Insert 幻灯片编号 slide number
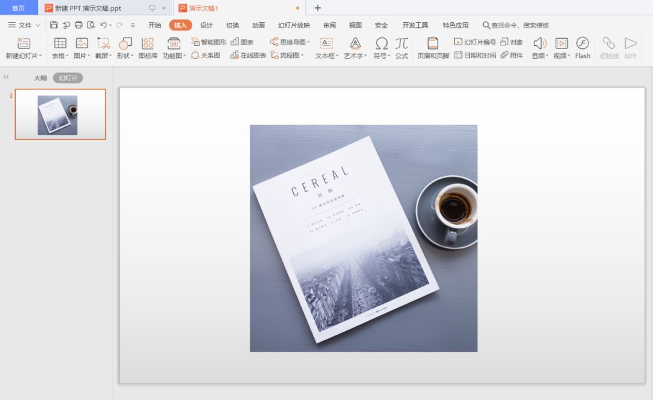 (x=475, y=42)
